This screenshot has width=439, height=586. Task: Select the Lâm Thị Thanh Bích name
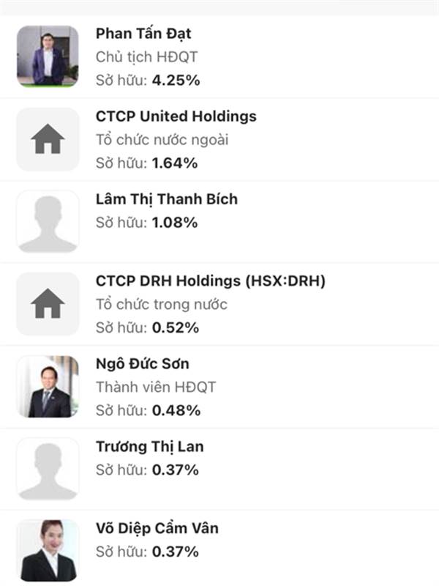pyautogui.click(x=167, y=199)
